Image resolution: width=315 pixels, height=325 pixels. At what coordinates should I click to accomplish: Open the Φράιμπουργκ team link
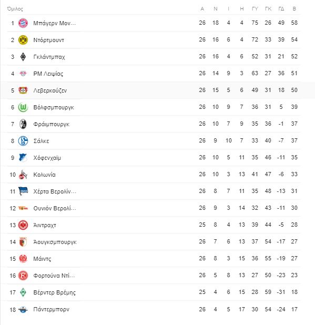click(x=52, y=124)
